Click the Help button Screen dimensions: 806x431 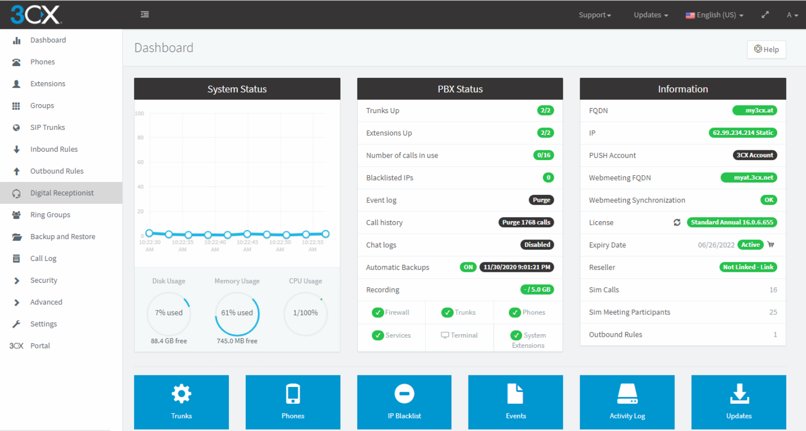pyautogui.click(x=766, y=50)
